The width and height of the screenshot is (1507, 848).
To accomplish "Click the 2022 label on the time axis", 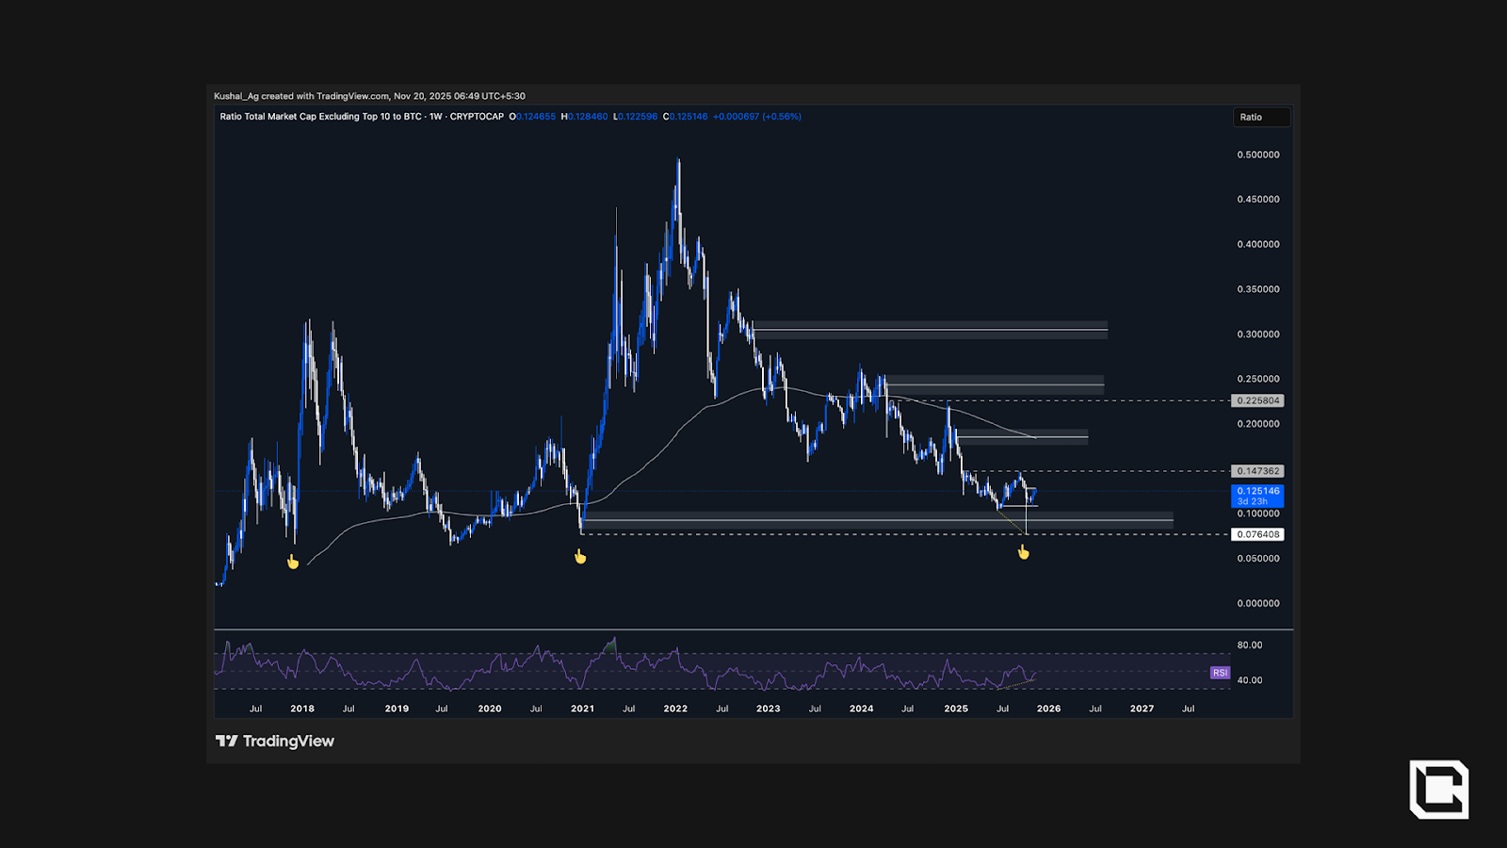I will (675, 709).
